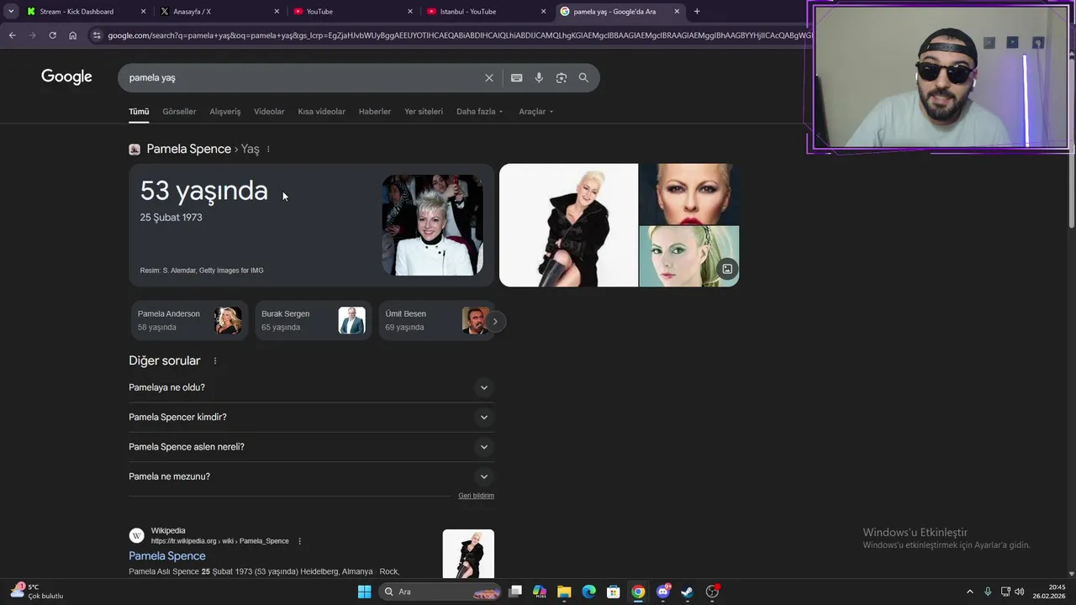Open the Pamela Anderson 58 yaşında card
1076x605 pixels.
pos(190,321)
